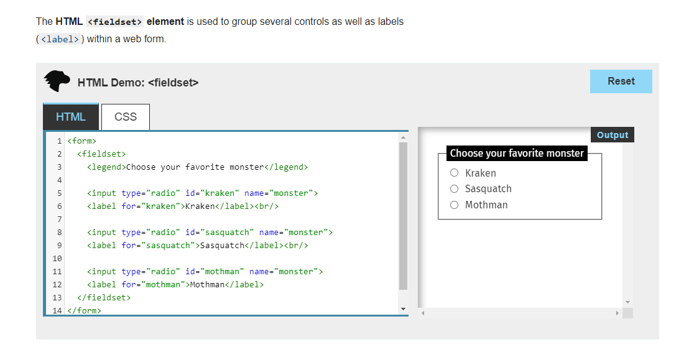Click the output pane's scroll right arrow
This screenshot has height=347, width=689.
[617, 313]
